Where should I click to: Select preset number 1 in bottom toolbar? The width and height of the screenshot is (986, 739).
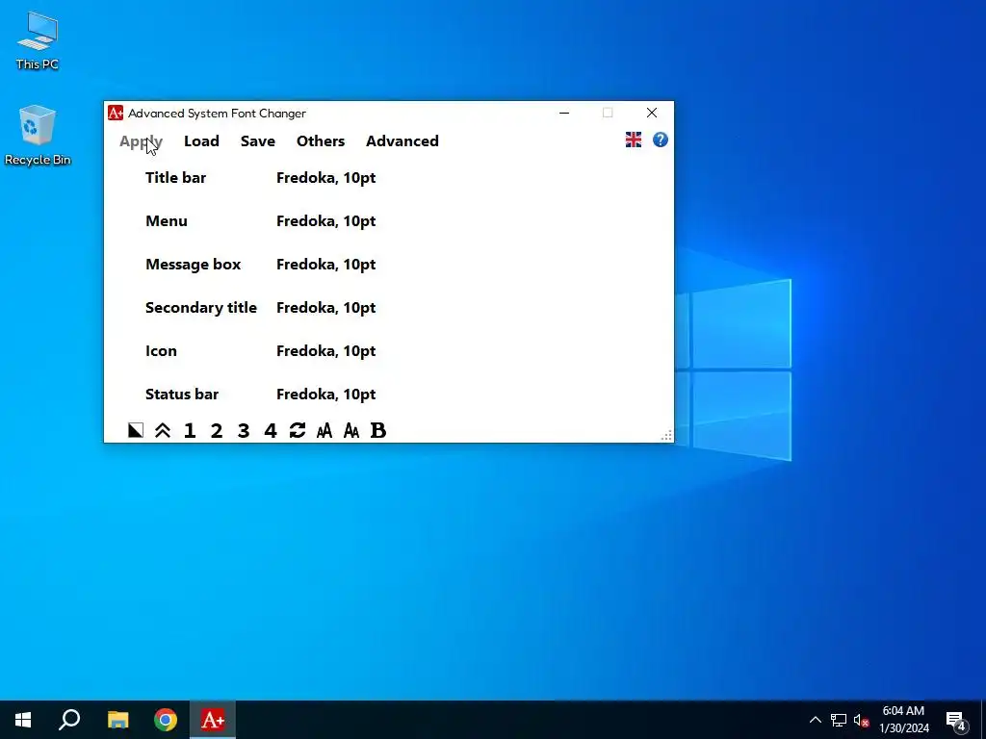click(x=190, y=430)
